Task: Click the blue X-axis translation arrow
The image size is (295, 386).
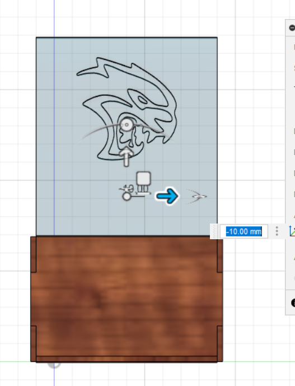Action: click(x=167, y=196)
